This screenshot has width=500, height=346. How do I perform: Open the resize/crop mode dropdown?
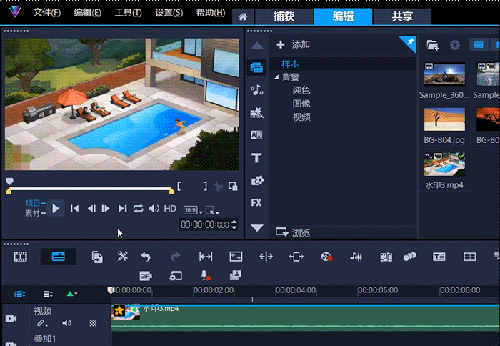tap(211, 210)
